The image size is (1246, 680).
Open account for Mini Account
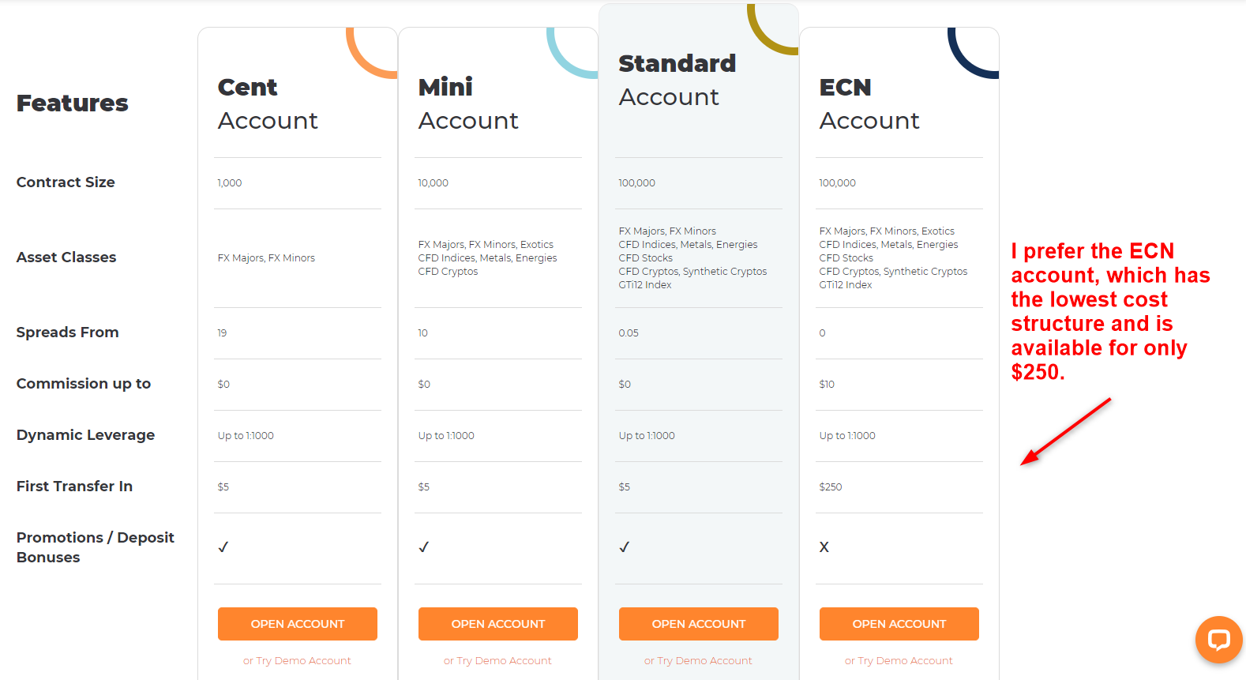tap(498, 624)
